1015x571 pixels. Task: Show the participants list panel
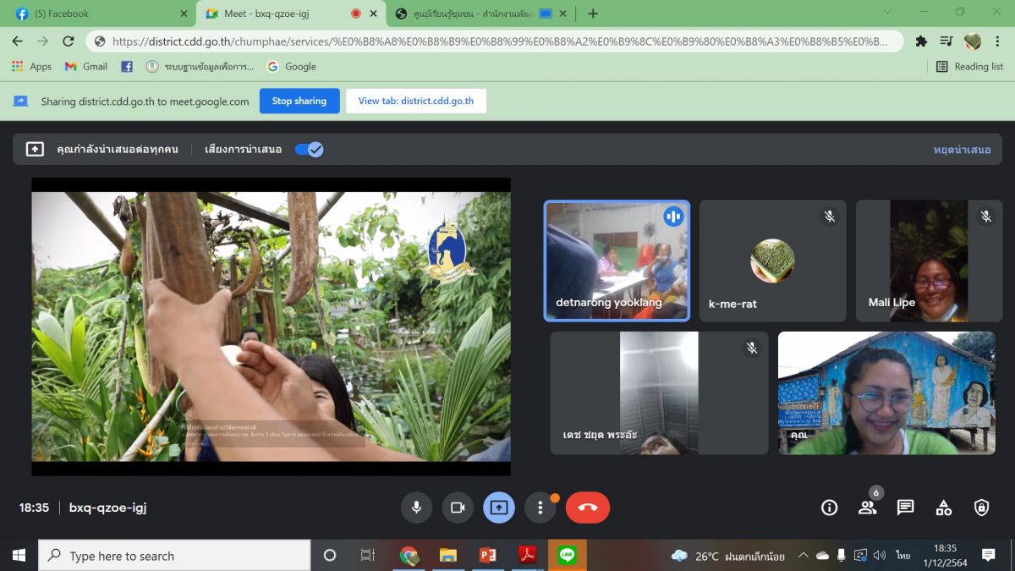[x=868, y=508]
